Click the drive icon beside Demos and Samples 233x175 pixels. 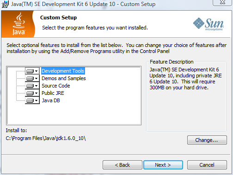(x=30, y=78)
